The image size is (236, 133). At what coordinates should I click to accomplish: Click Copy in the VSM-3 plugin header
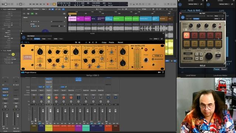pos(44,39)
